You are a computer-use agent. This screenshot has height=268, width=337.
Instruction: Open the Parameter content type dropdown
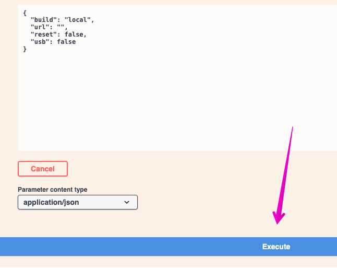tap(77, 202)
